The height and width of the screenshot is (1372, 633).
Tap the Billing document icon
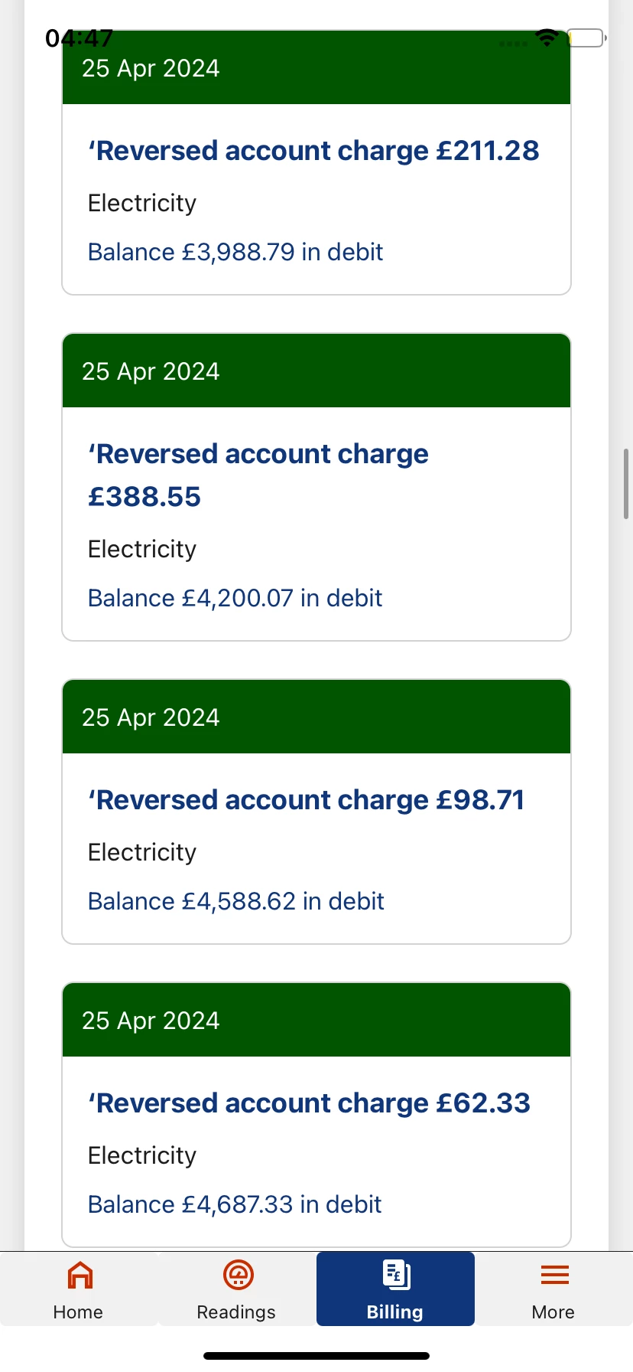click(396, 1276)
